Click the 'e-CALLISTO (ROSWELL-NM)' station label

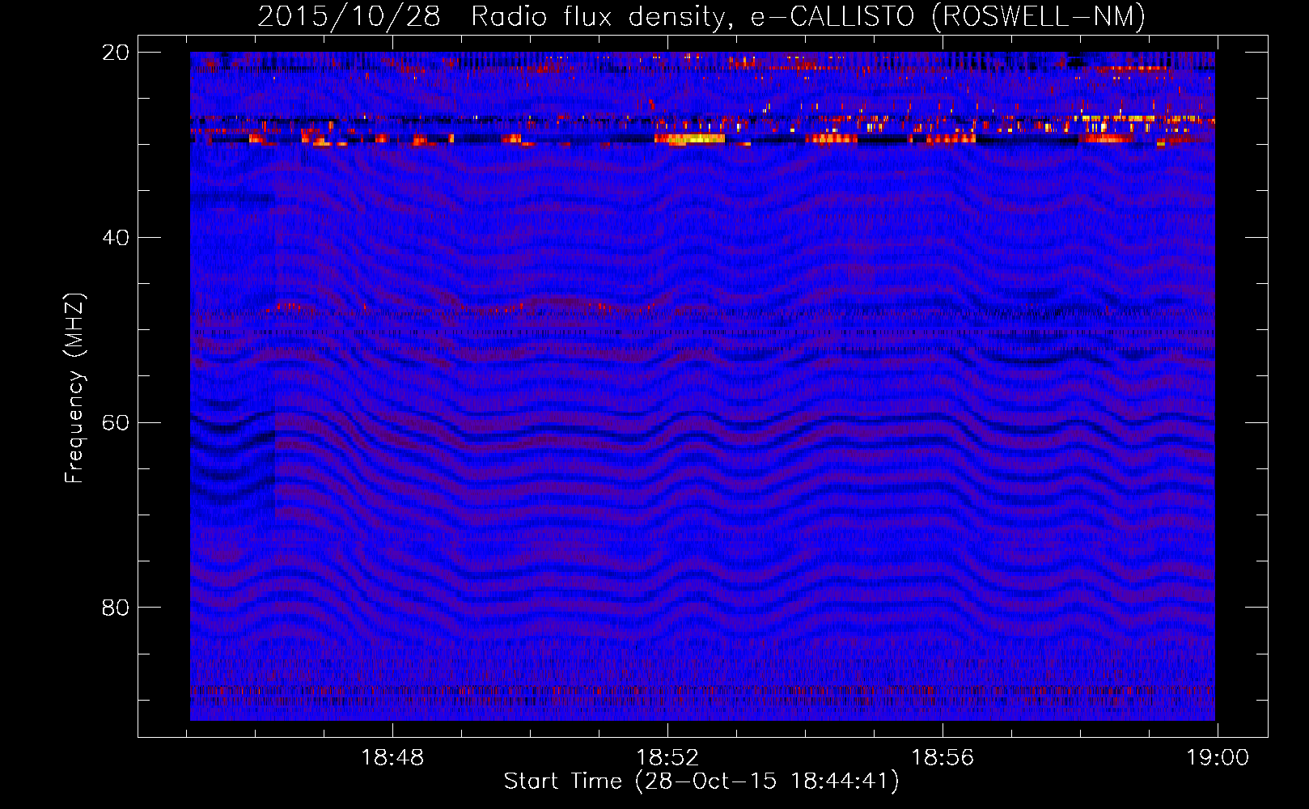click(x=949, y=16)
